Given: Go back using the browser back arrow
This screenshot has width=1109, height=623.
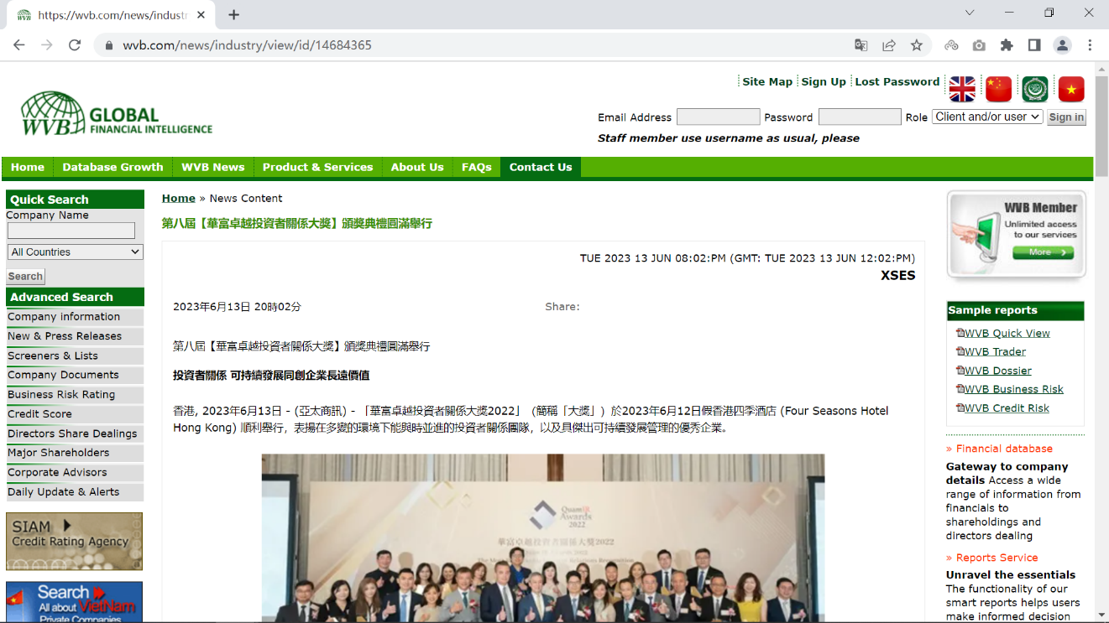Looking at the screenshot, I should click(x=19, y=45).
